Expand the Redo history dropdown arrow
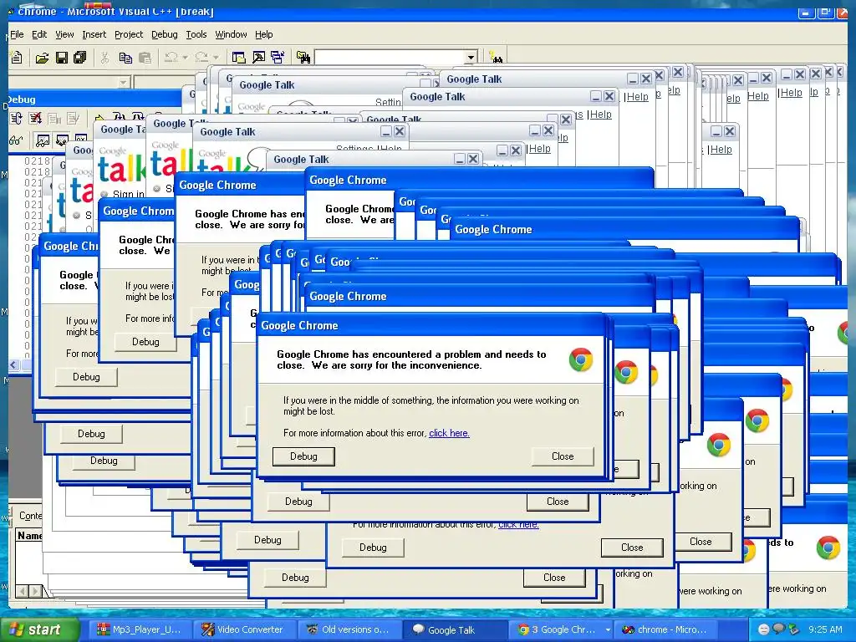The height and width of the screenshot is (642, 856). [x=216, y=58]
